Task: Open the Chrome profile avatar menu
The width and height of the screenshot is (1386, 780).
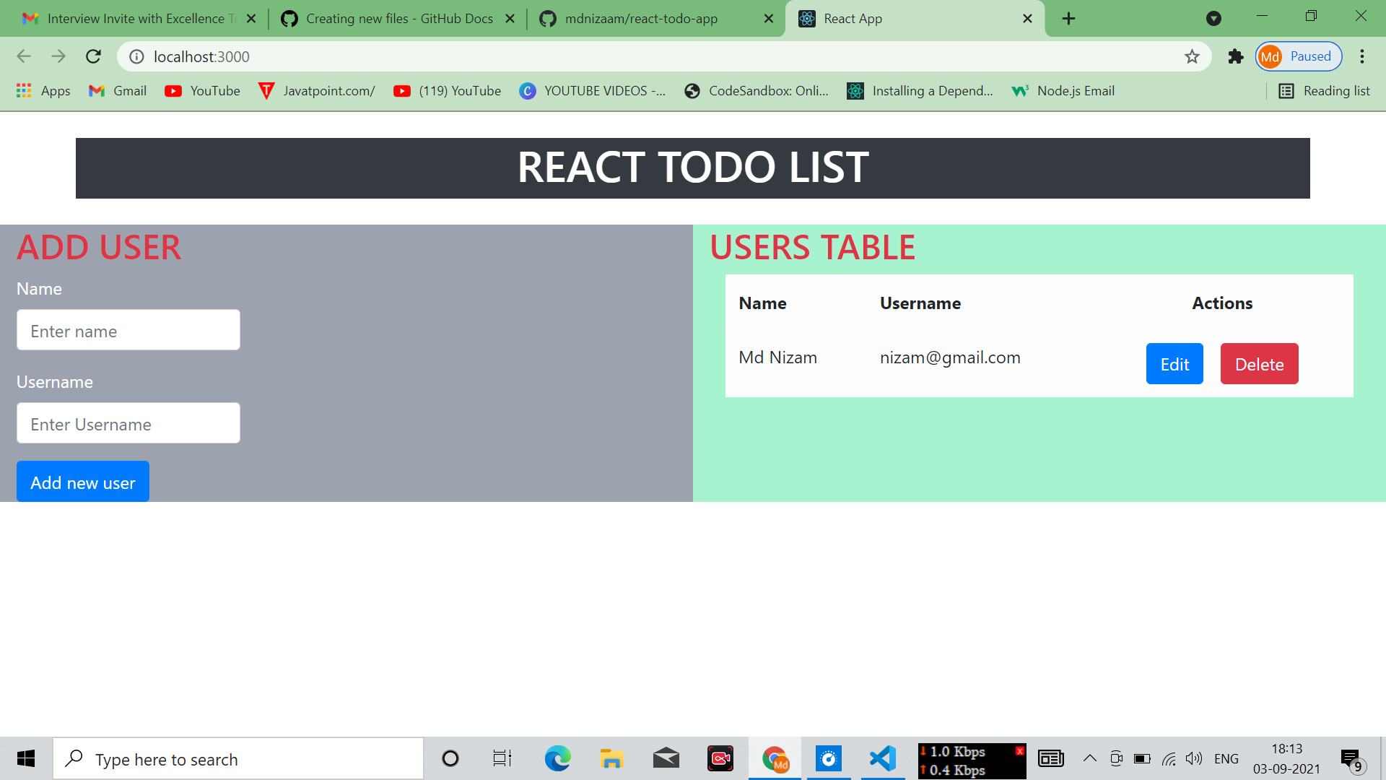Action: (1270, 56)
